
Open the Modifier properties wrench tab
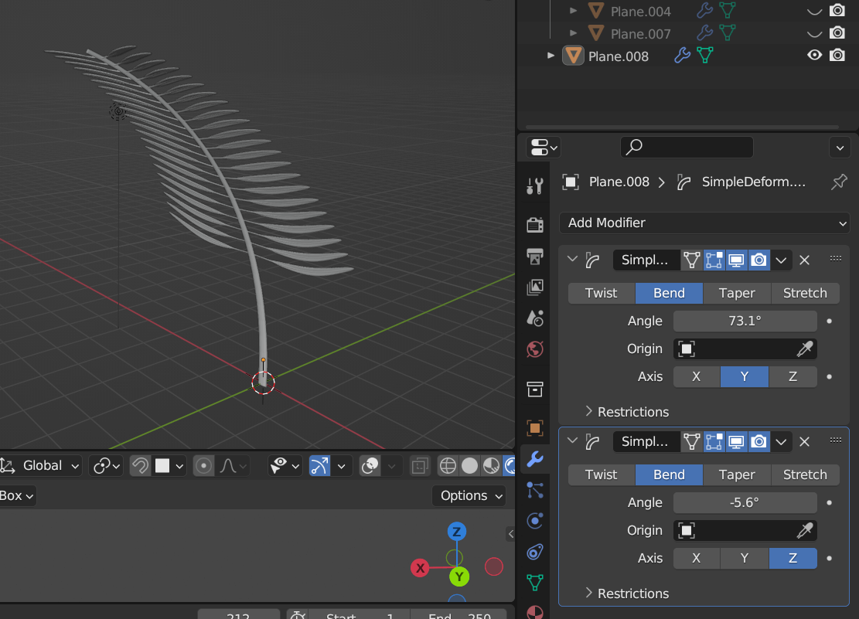pyautogui.click(x=535, y=458)
